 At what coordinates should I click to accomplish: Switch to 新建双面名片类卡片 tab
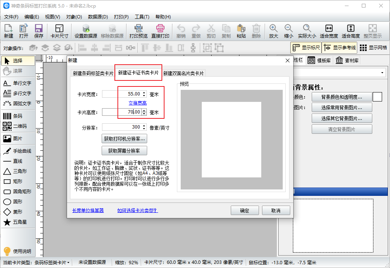[x=183, y=74]
